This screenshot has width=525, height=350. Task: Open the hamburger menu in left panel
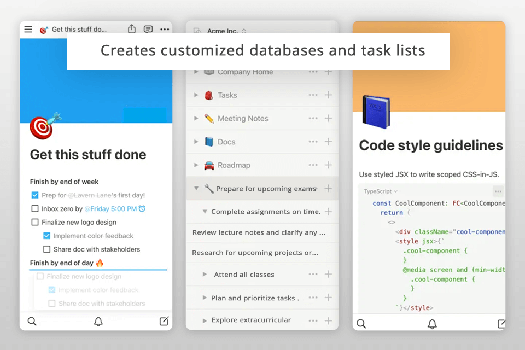[x=28, y=30]
